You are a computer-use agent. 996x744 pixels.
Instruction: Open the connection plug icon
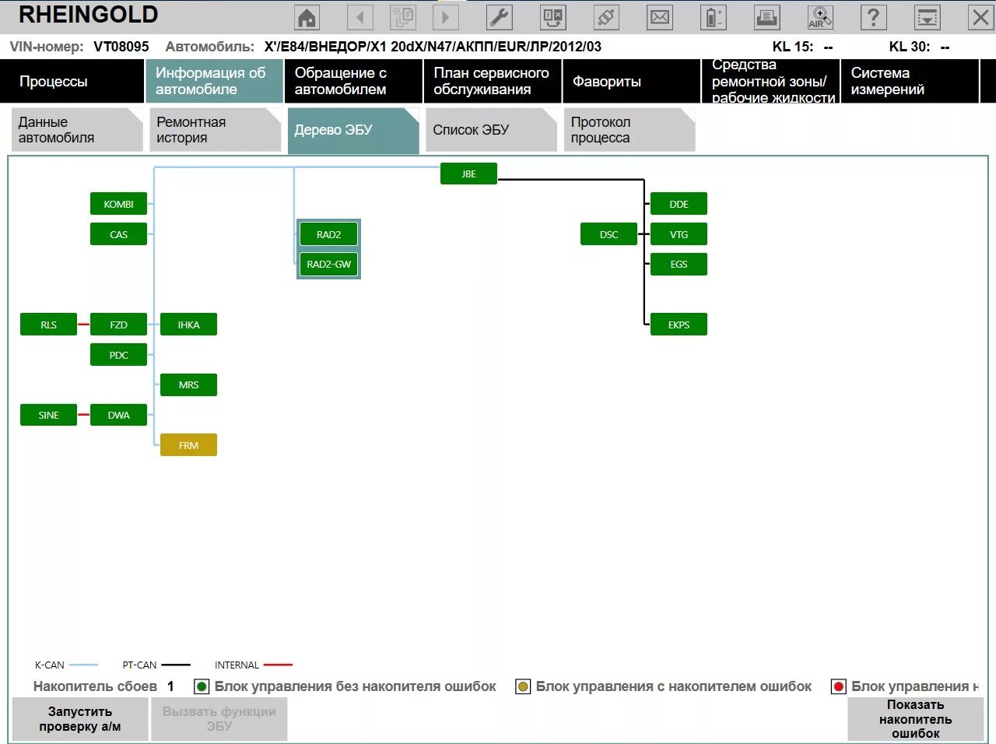pos(606,17)
